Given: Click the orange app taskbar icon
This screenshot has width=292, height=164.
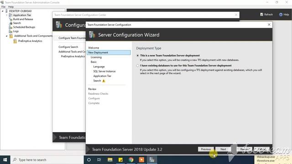Looking at the screenshot, I should coord(141,160).
